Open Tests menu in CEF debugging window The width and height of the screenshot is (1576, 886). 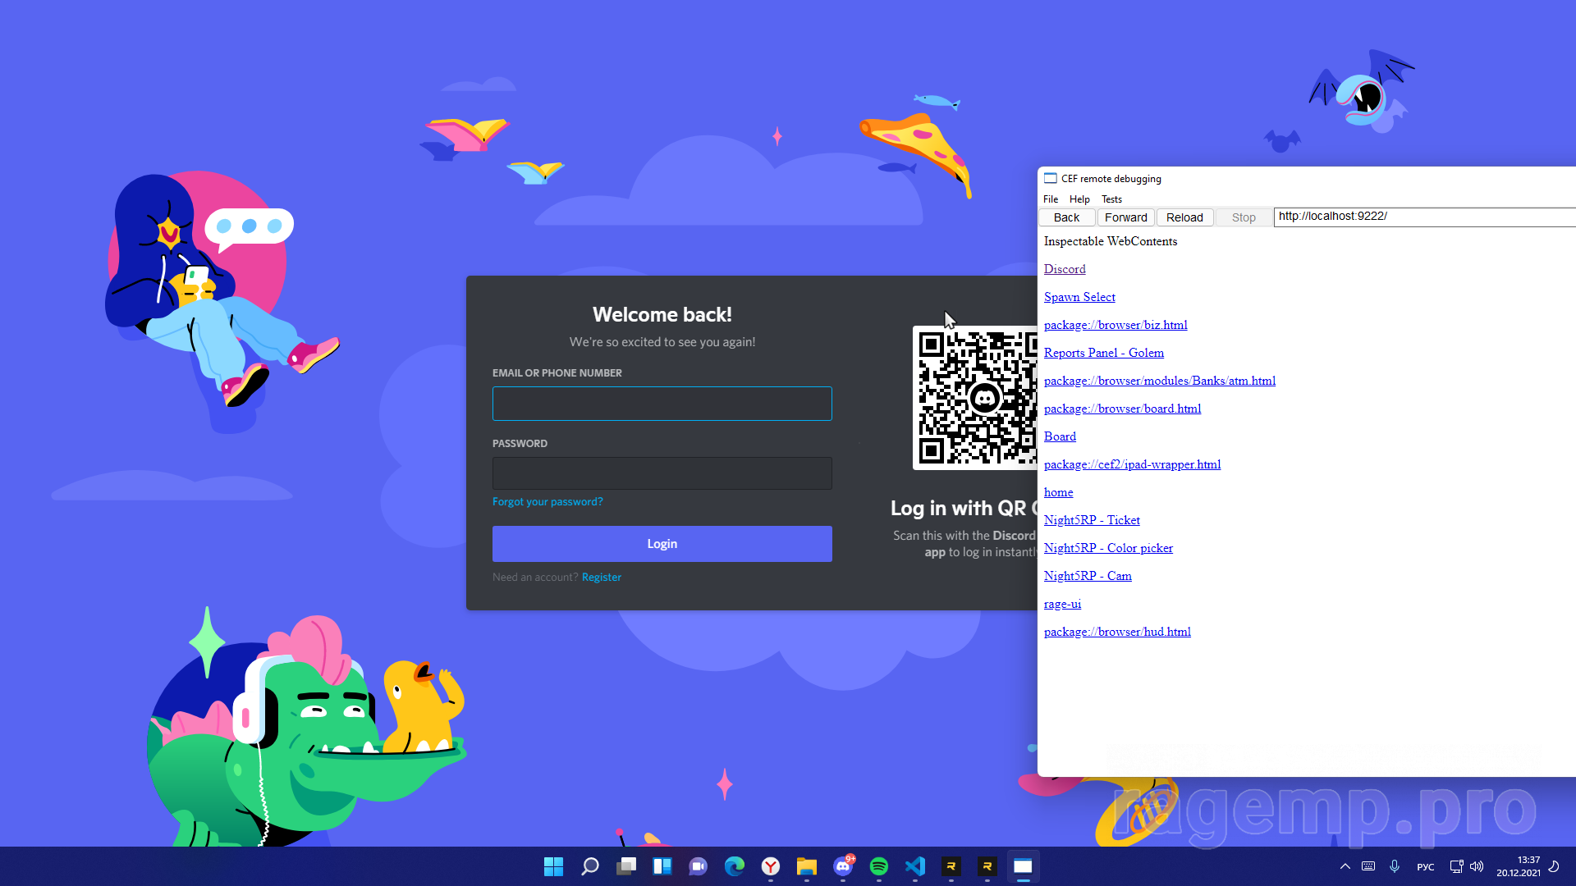tap(1111, 199)
